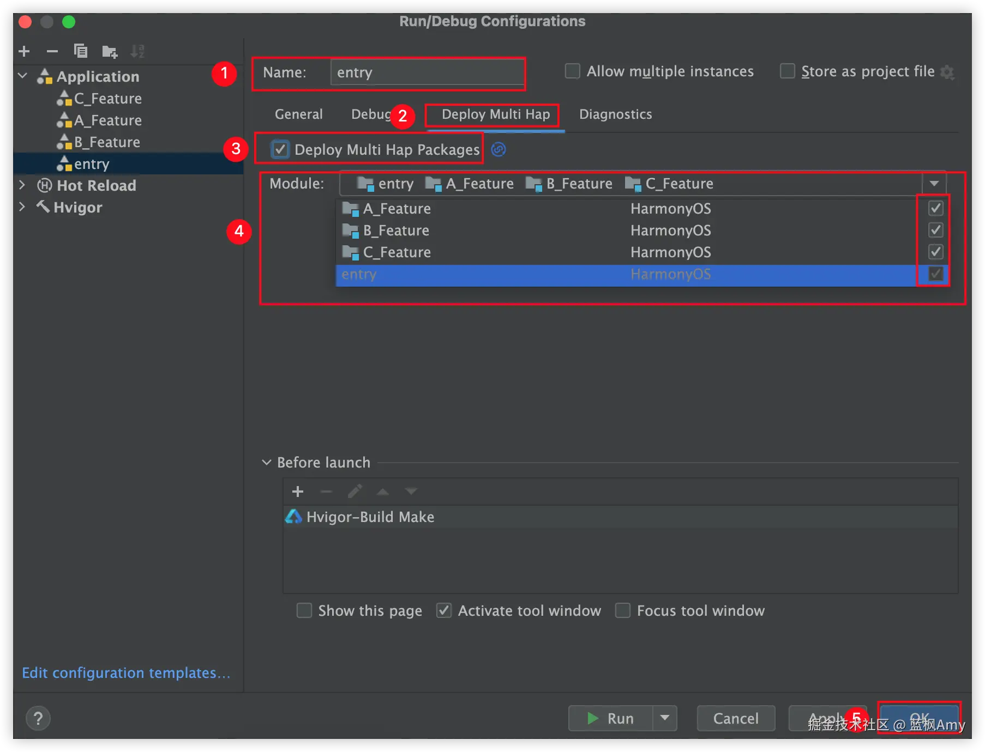Select the B_Feature row in module list
The image size is (985, 752).
[x=642, y=230]
